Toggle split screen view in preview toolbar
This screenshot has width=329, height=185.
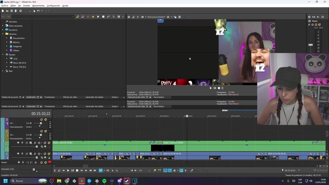(142, 17)
